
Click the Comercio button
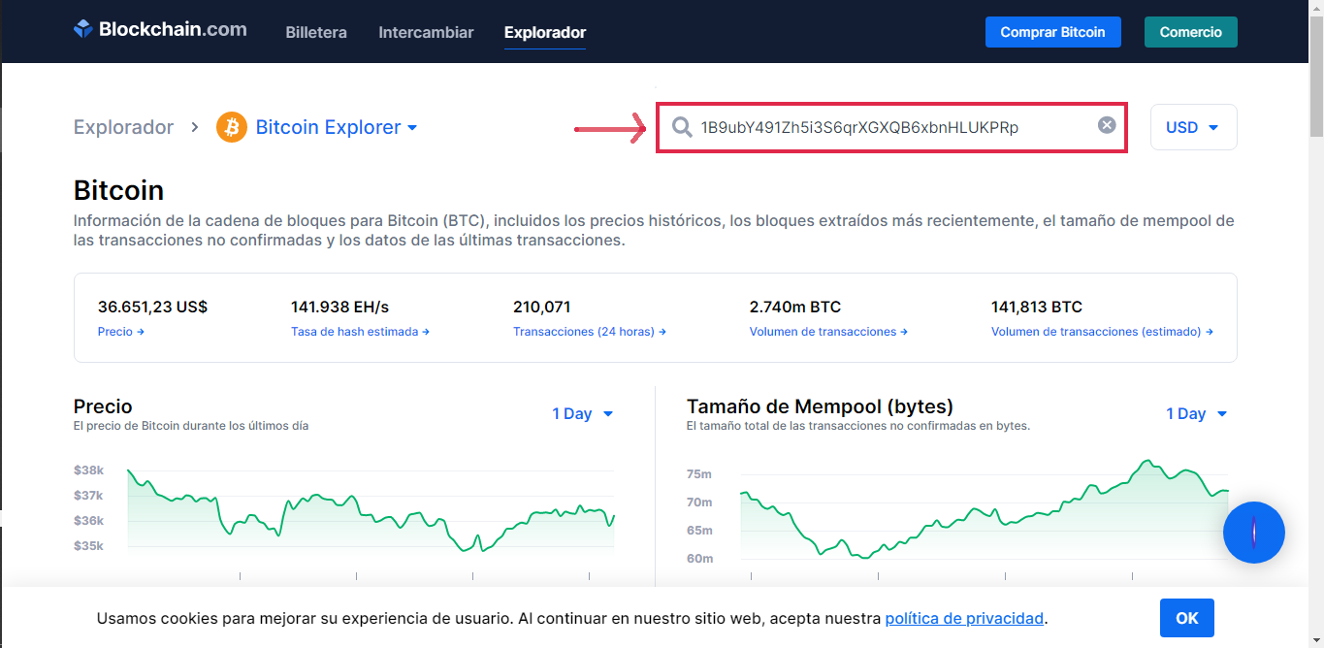1190,32
